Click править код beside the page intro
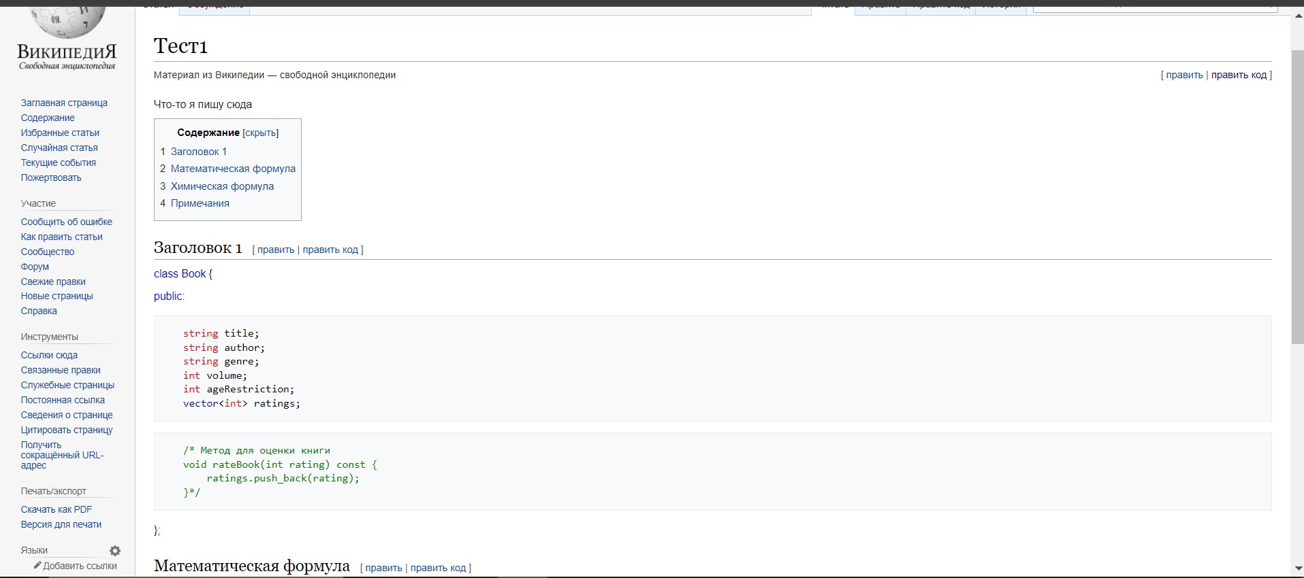Image resolution: width=1304 pixels, height=578 pixels. click(x=1239, y=75)
